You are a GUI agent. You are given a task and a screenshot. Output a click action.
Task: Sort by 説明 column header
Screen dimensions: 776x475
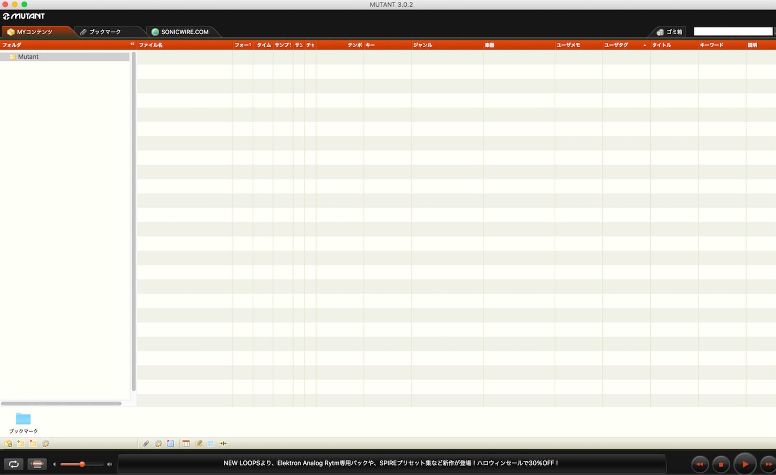(x=761, y=45)
